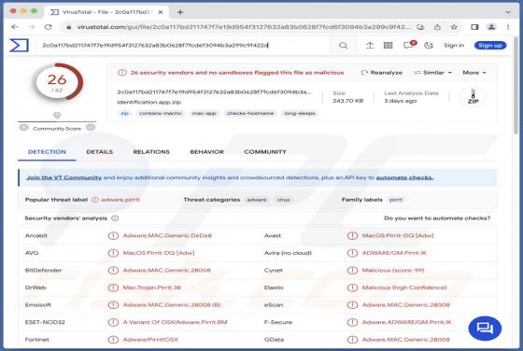Close the VirusTotal browser tab
Viewport: 523px width, 351px height.
click(161, 12)
